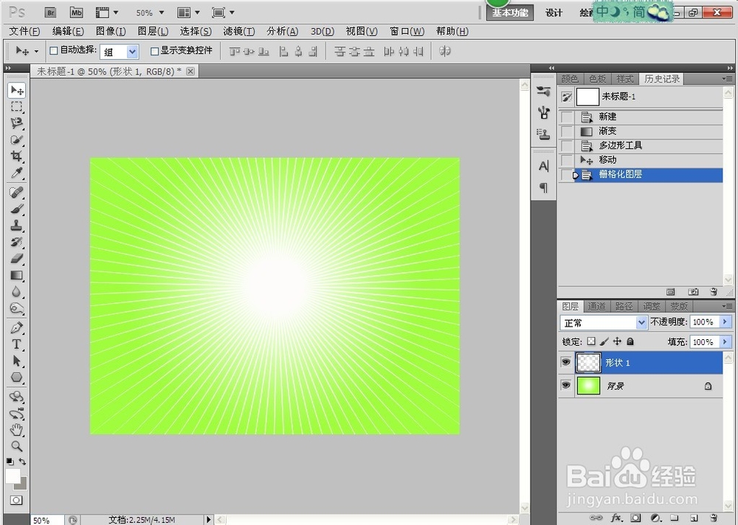Select the Quick Selection tool
This screenshot has height=525, width=738.
[x=17, y=139]
